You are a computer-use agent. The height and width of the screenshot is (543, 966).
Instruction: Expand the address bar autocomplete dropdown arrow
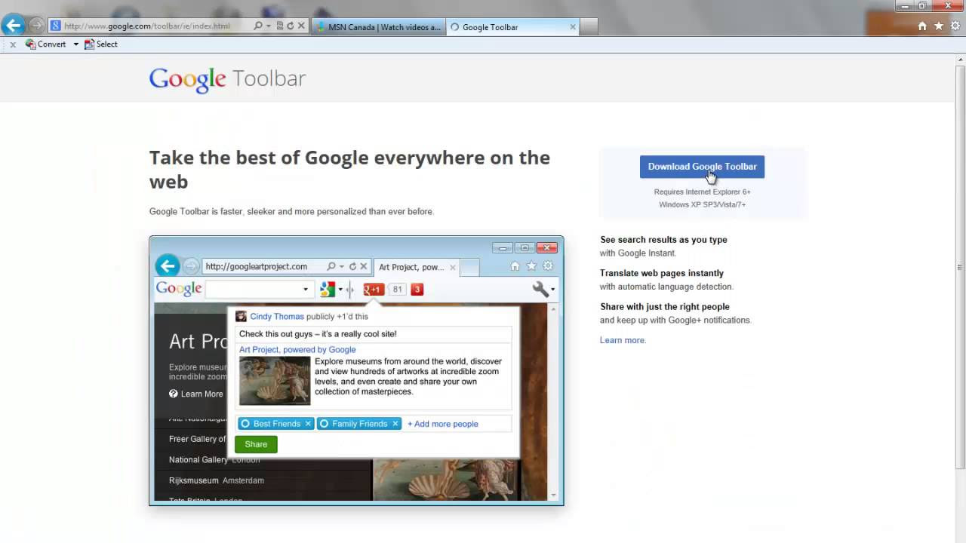(x=269, y=26)
